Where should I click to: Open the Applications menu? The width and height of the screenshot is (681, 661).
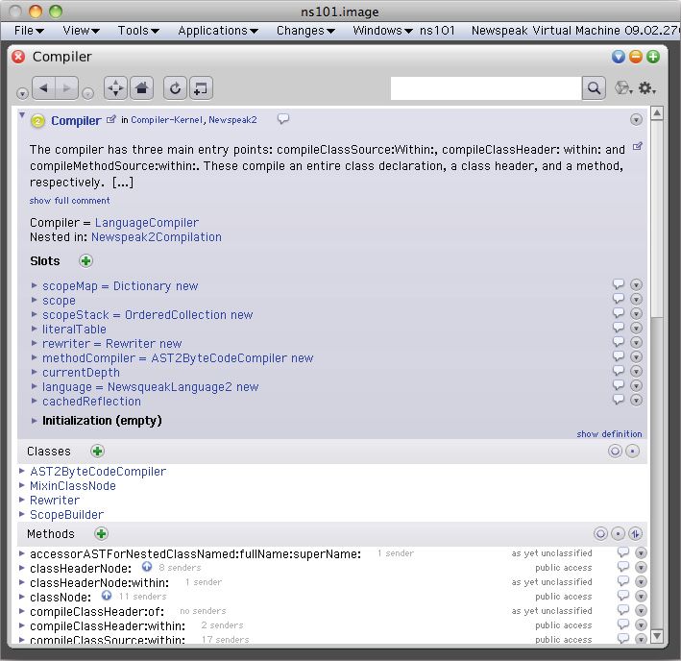coord(218,31)
